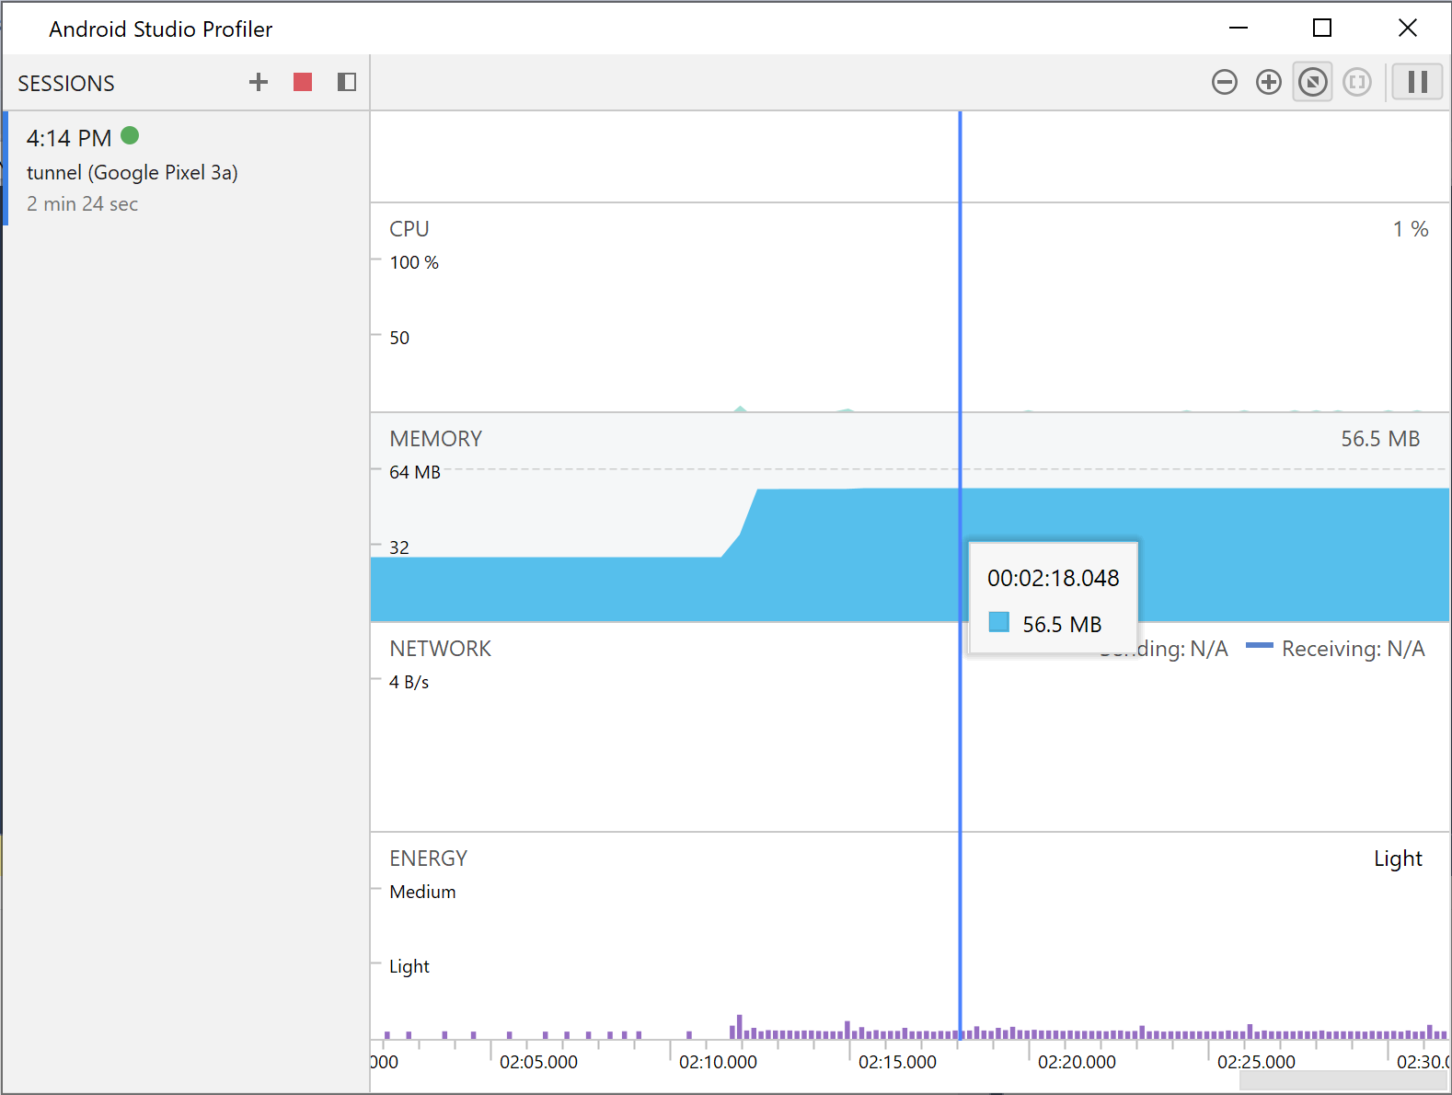Collapse the Sessions panel
This screenshot has width=1452, height=1095.
tap(347, 83)
